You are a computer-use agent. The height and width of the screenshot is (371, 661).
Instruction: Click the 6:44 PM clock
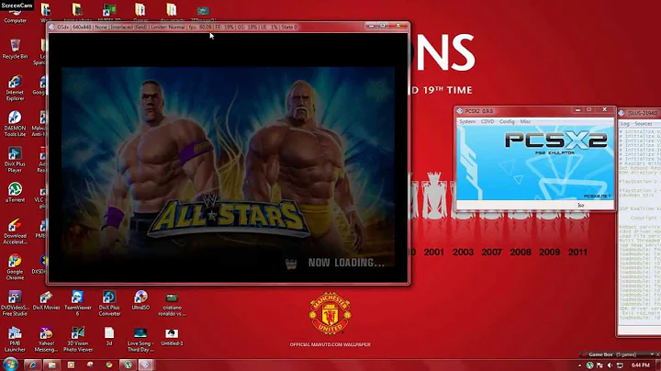tap(641, 365)
